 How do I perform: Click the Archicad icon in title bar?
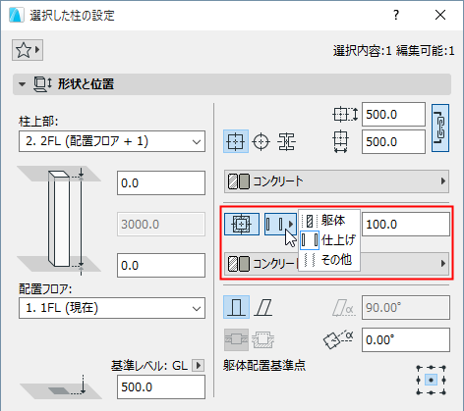click(x=17, y=15)
